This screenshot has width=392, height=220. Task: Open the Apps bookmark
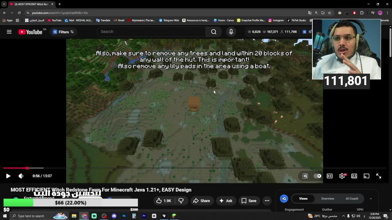click(x=7, y=20)
